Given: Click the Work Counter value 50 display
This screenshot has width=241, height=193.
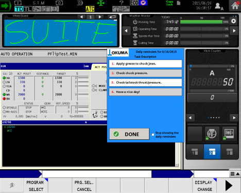Looking at the screenshot, I should click(x=212, y=82).
